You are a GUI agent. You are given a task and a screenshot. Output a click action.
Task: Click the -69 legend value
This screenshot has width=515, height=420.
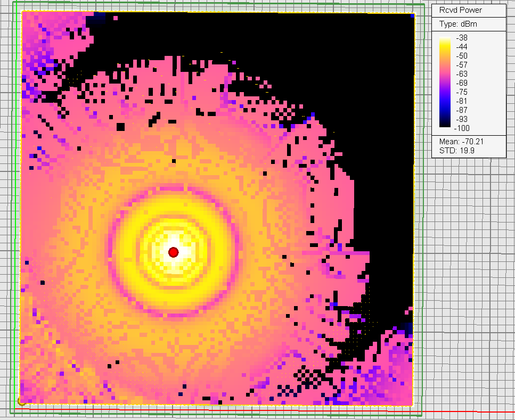pyautogui.click(x=461, y=83)
